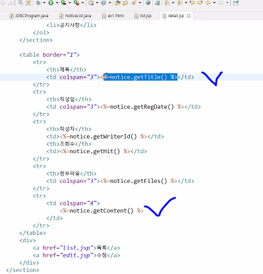Open the Forward history dropdown arrow

(x=227, y=3)
